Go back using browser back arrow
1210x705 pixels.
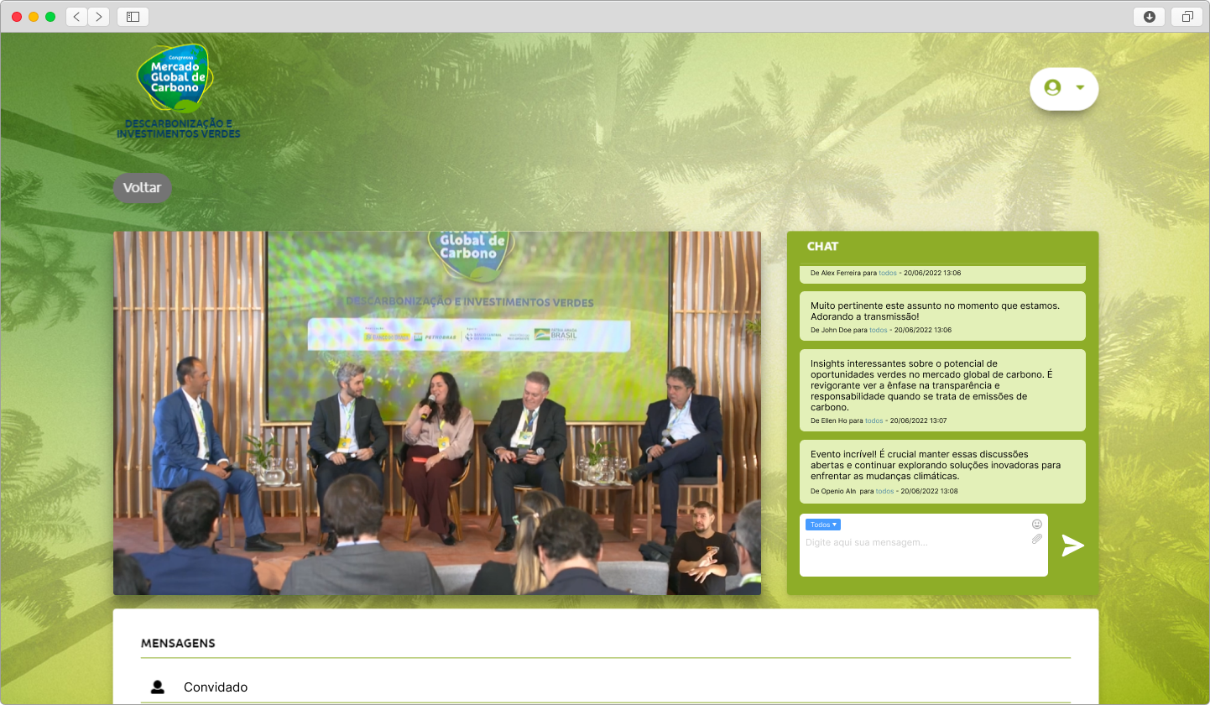click(x=77, y=17)
